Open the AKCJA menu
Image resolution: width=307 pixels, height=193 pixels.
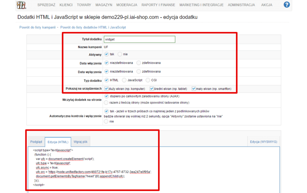(267, 5)
